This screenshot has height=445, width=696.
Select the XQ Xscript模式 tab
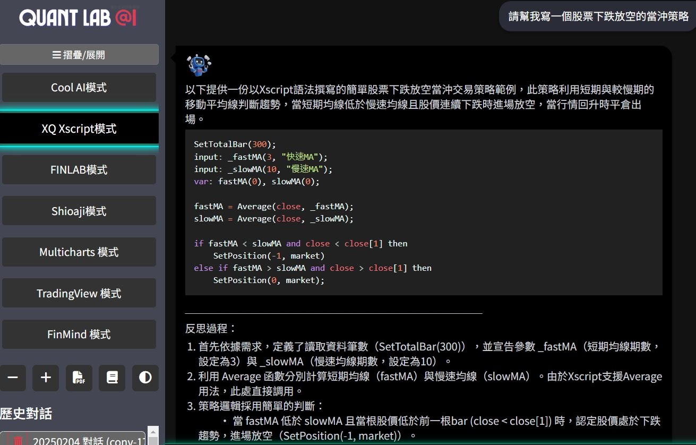tap(79, 129)
